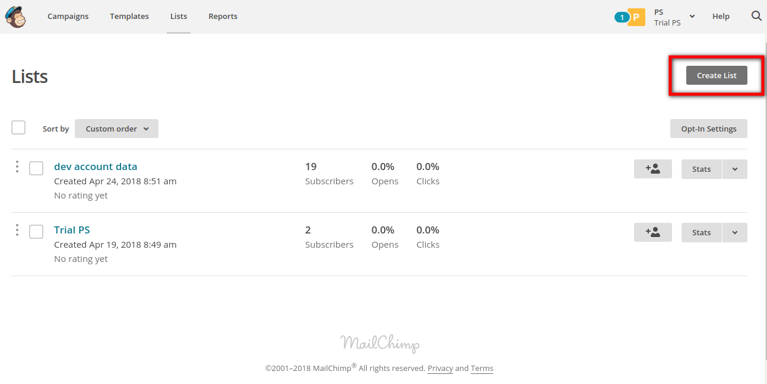This screenshot has width=767, height=384.
Task: Click the MailChimp script logo in footer
Action: tap(380, 343)
